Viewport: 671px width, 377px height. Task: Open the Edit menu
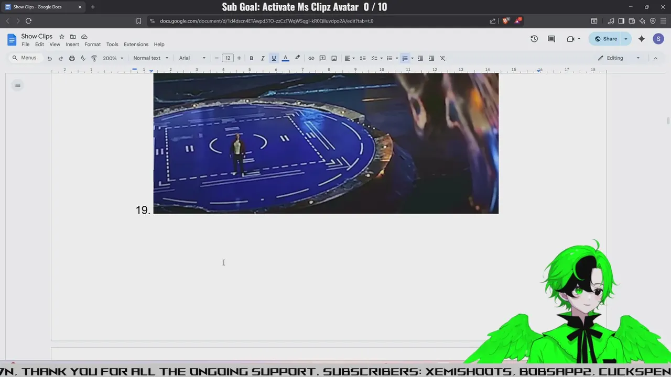click(x=39, y=45)
